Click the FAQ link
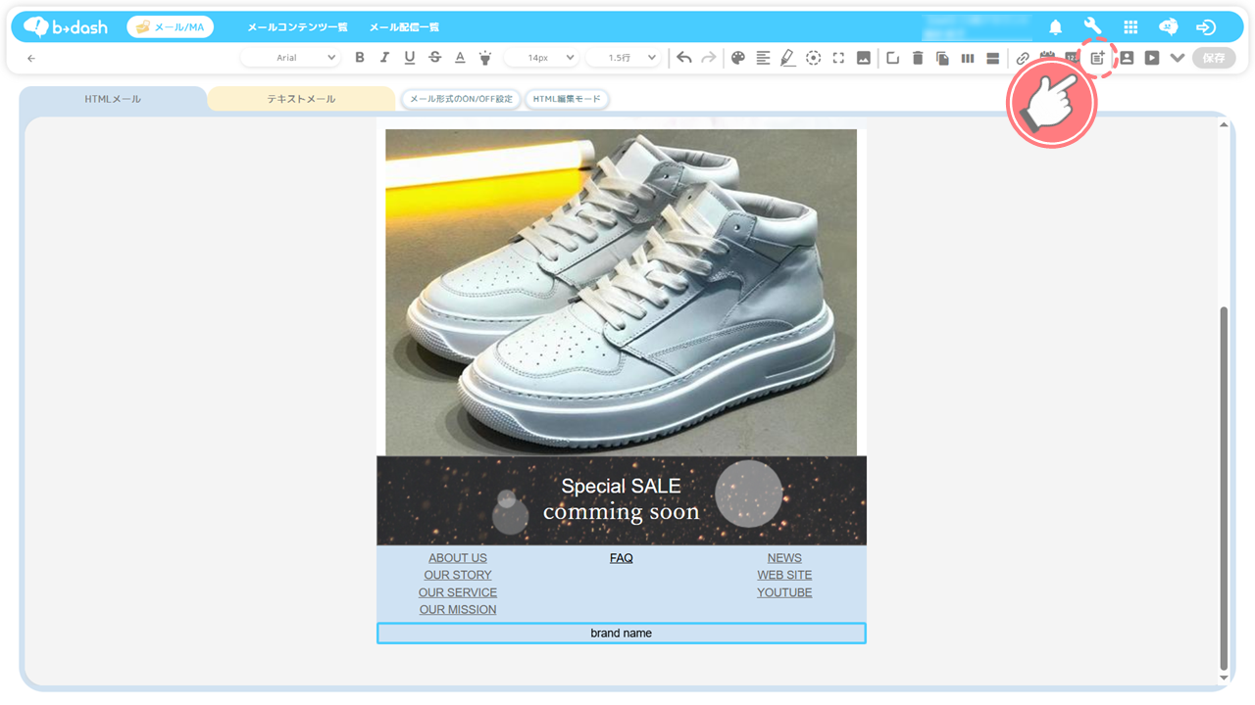This screenshot has height=705, width=1255. [x=622, y=558]
